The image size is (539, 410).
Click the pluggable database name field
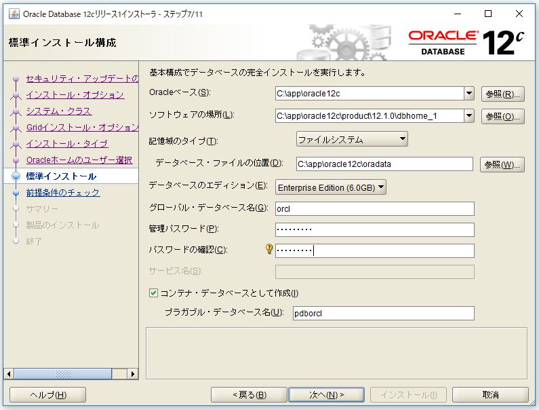[x=384, y=313]
